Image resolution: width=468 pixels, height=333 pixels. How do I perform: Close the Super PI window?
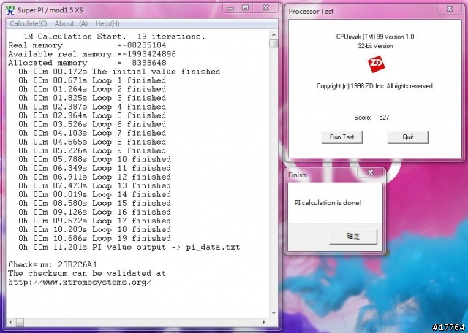click(x=265, y=8)
